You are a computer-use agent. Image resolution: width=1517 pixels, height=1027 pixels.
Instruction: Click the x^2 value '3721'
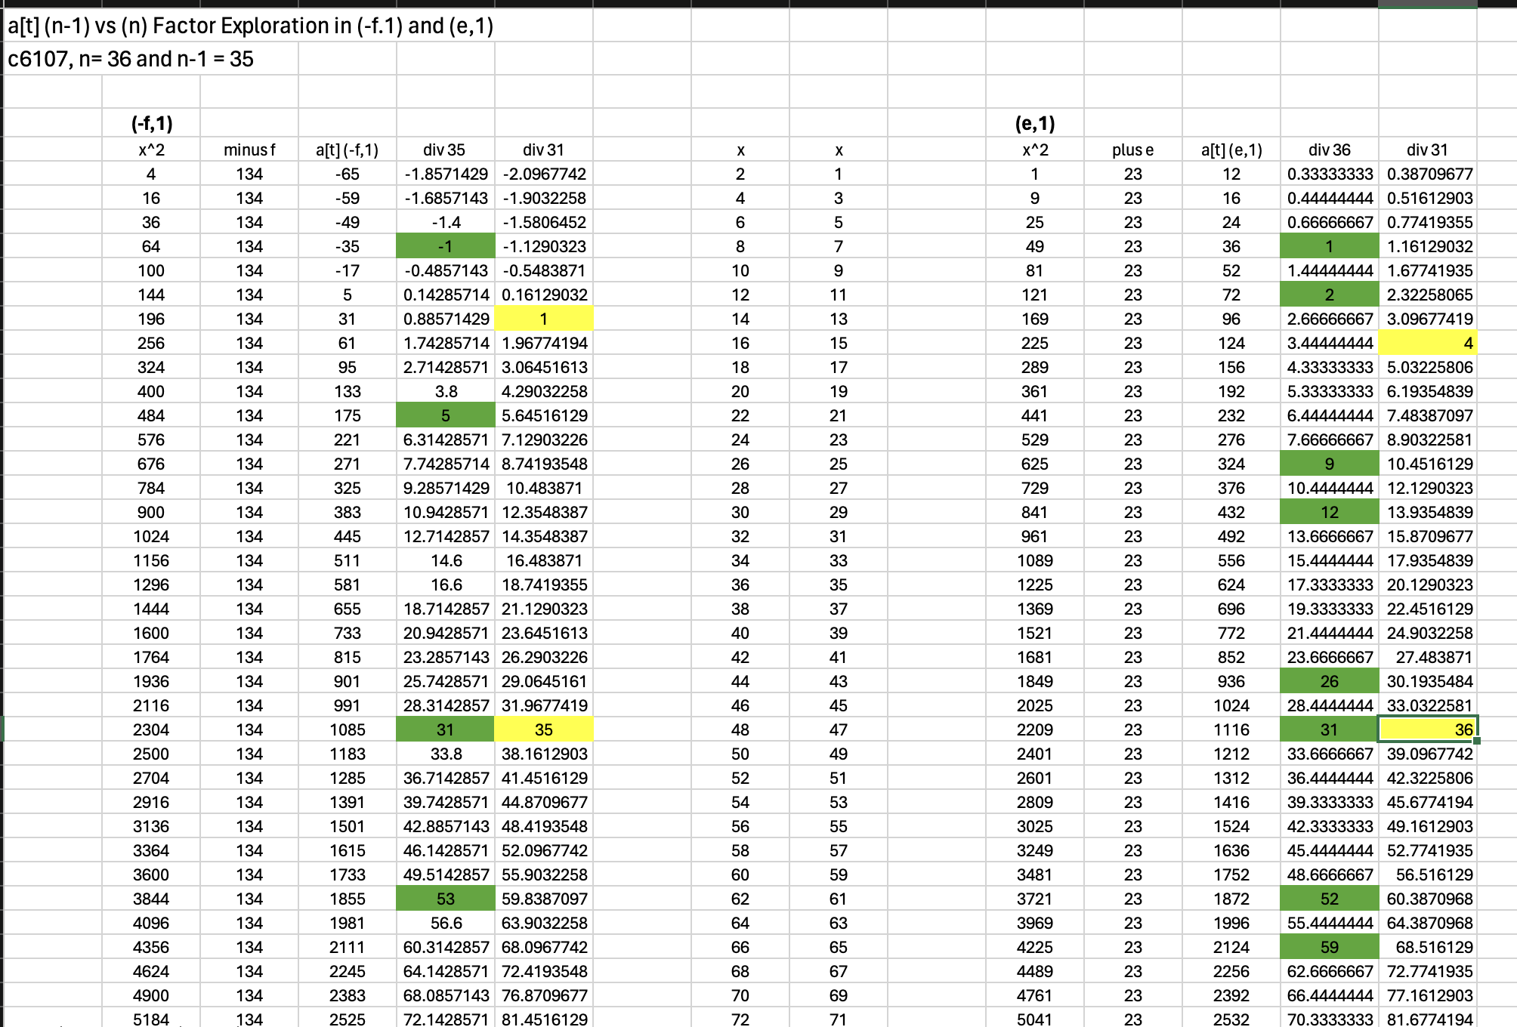1035,899
